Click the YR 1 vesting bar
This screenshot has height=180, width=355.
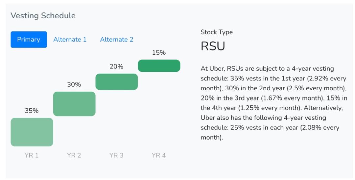32,132
